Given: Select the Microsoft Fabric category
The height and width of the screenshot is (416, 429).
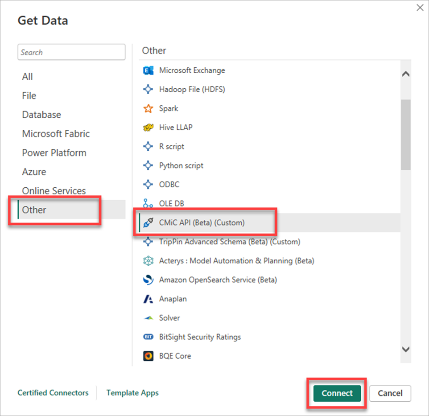Looking at the screenshot, I should 56,134.
